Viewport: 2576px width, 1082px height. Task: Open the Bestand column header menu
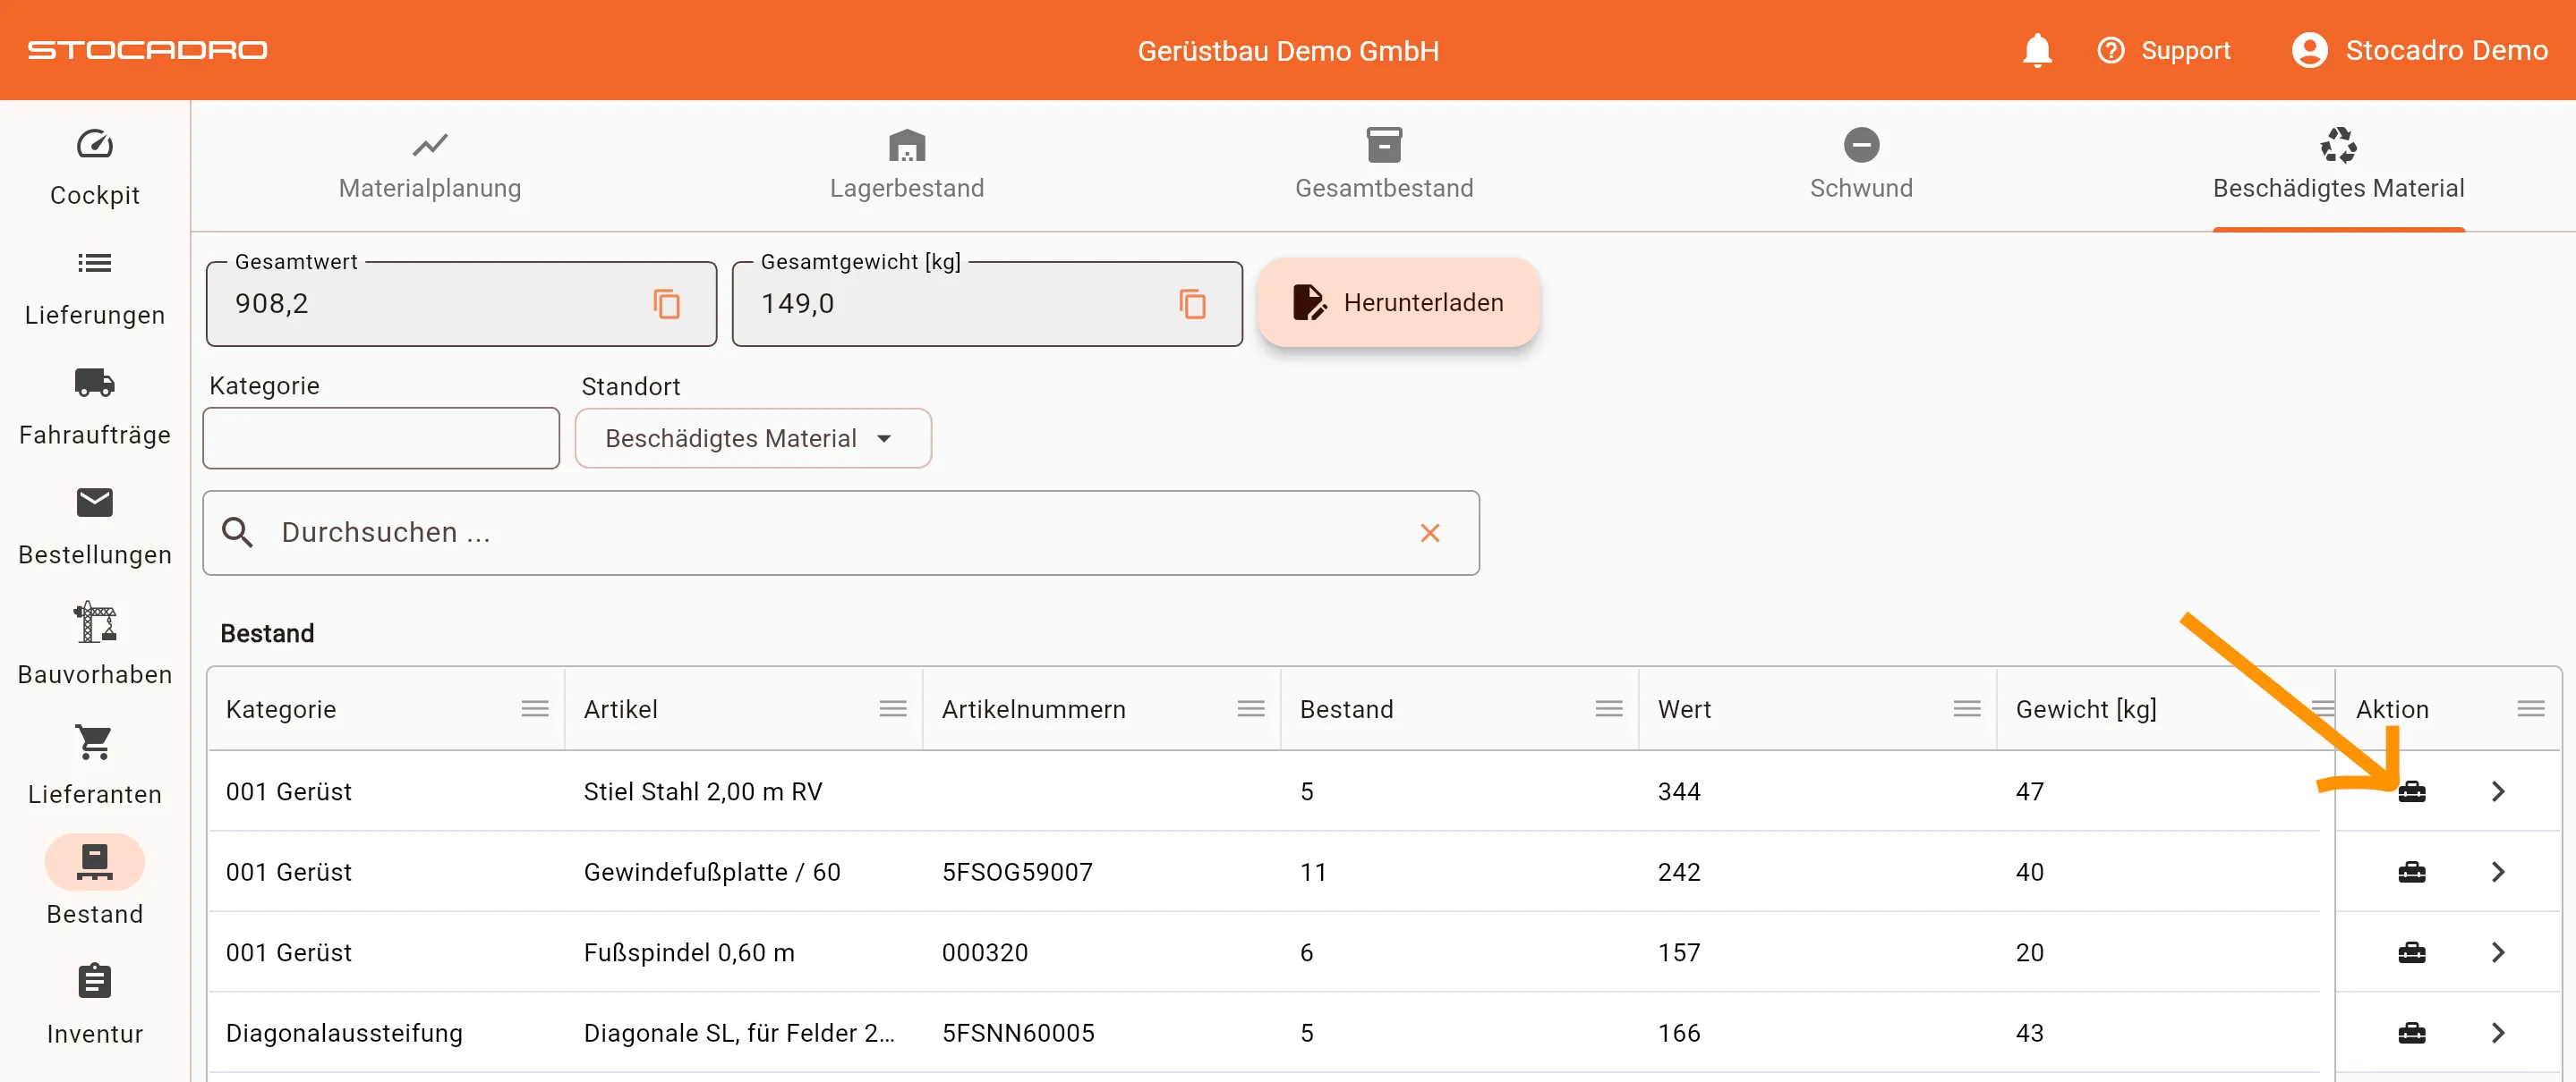click(1608, 708)
